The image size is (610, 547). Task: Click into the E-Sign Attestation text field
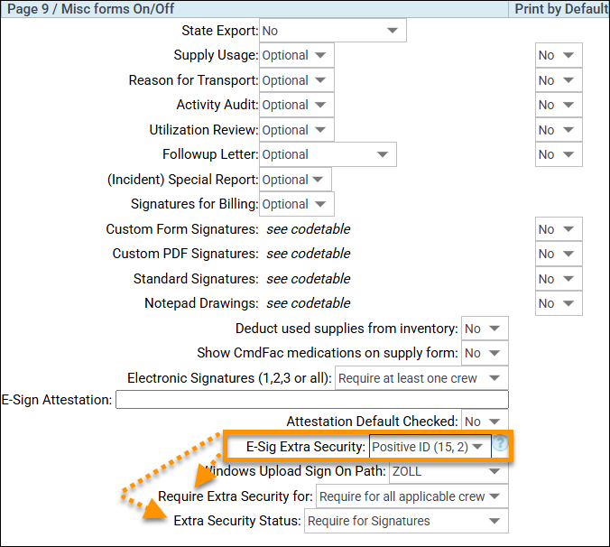point(311,399)
